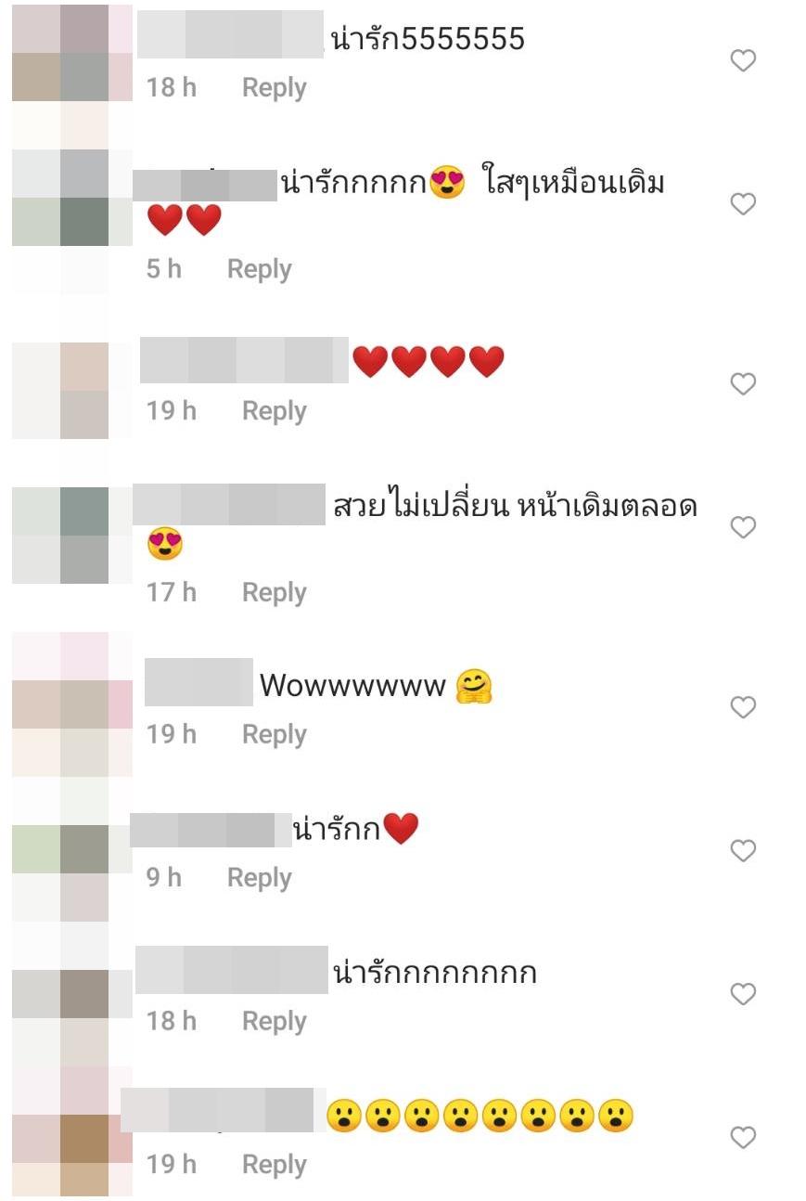The height and width of the screenshot is (1201, 806).
Task: Reply to the 5 h ago comment
Action: coord(259,269)
